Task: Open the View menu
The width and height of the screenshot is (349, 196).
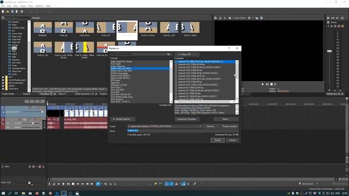Action: coord(16,6)
